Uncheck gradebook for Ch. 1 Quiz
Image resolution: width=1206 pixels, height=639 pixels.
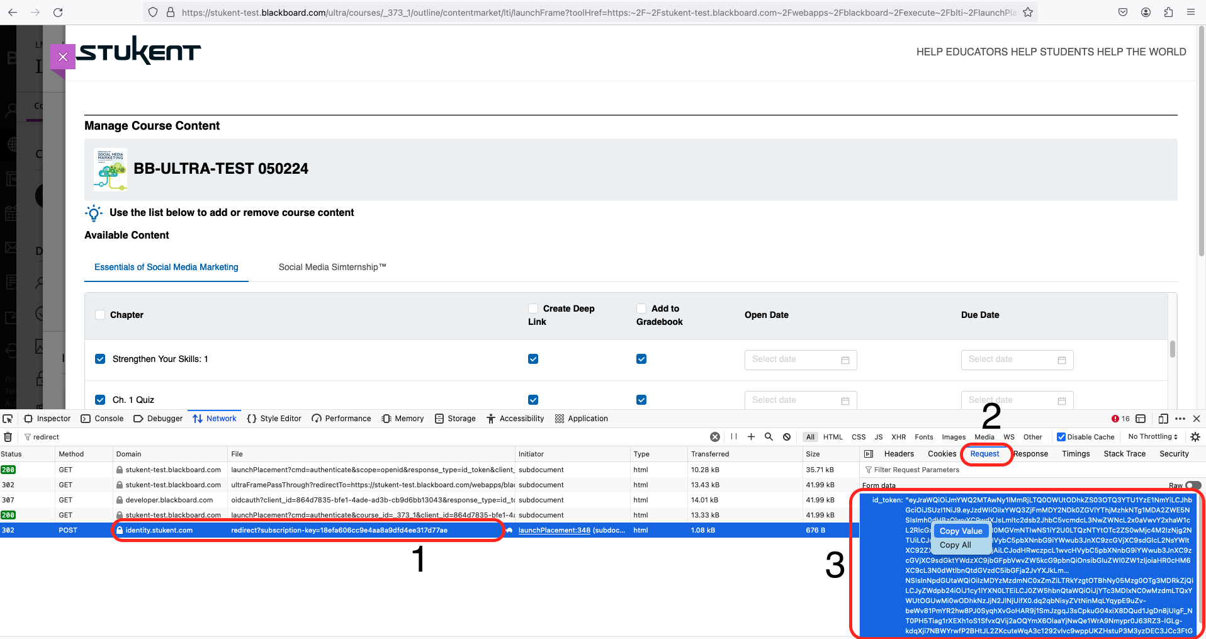(x=641, y=400)
